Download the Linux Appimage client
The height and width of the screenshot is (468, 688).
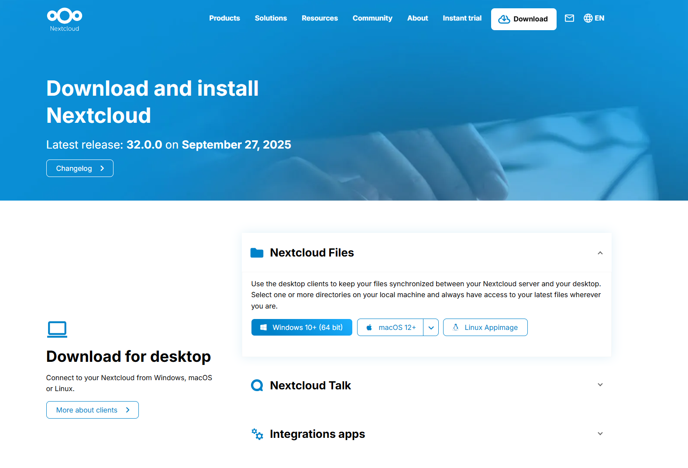485,328
